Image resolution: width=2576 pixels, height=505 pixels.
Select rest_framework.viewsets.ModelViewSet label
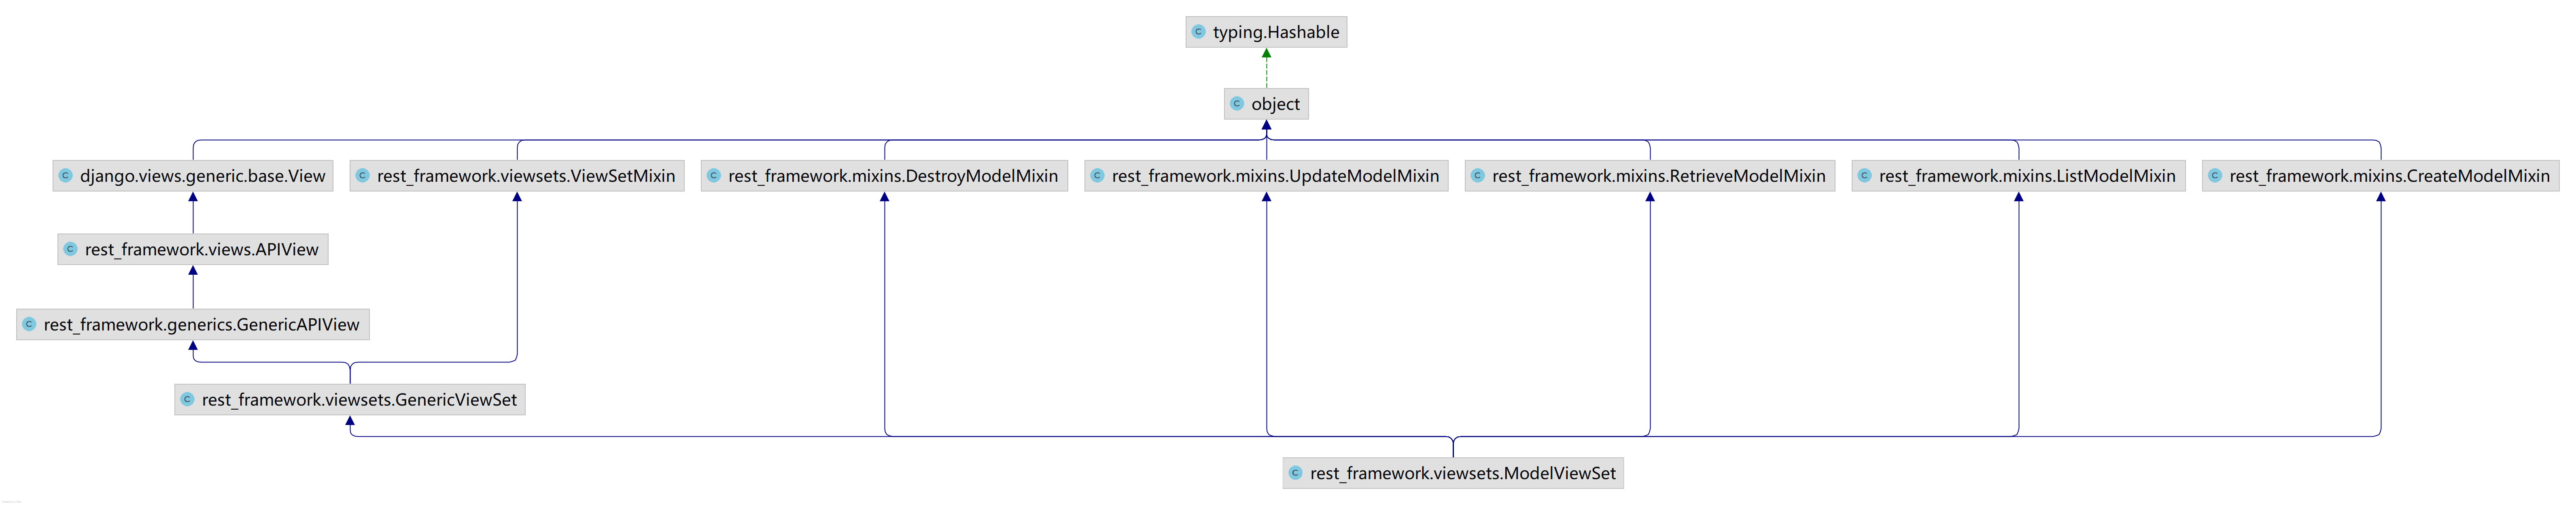(1463, 473)
